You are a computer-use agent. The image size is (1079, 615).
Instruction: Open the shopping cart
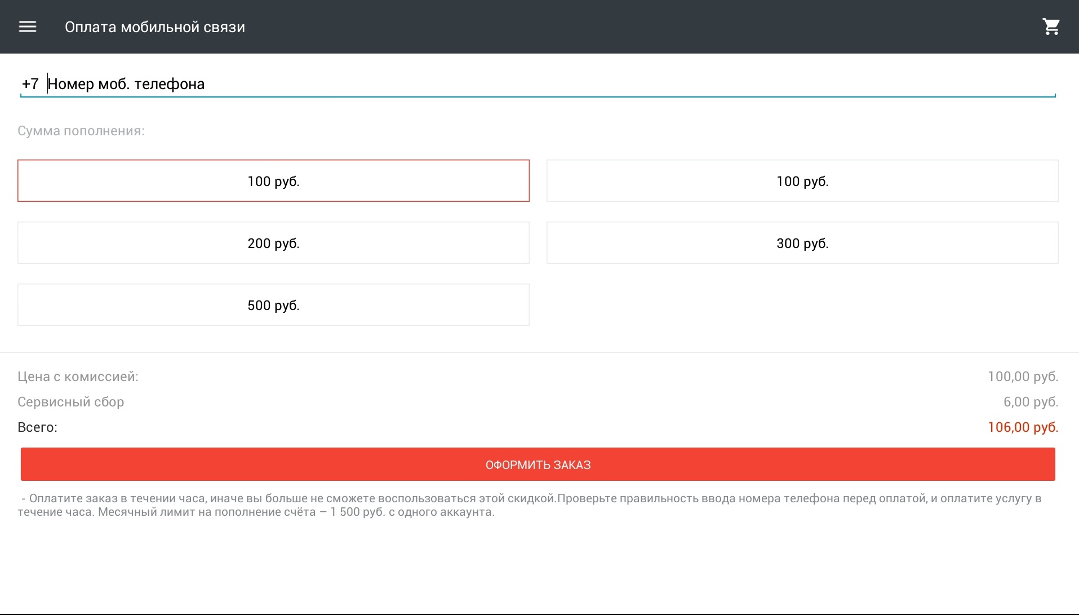[1051, 26]
